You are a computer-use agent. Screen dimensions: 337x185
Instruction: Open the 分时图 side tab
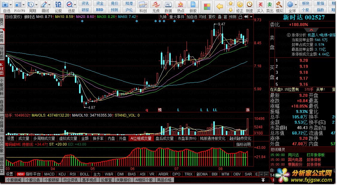[2, 52]
